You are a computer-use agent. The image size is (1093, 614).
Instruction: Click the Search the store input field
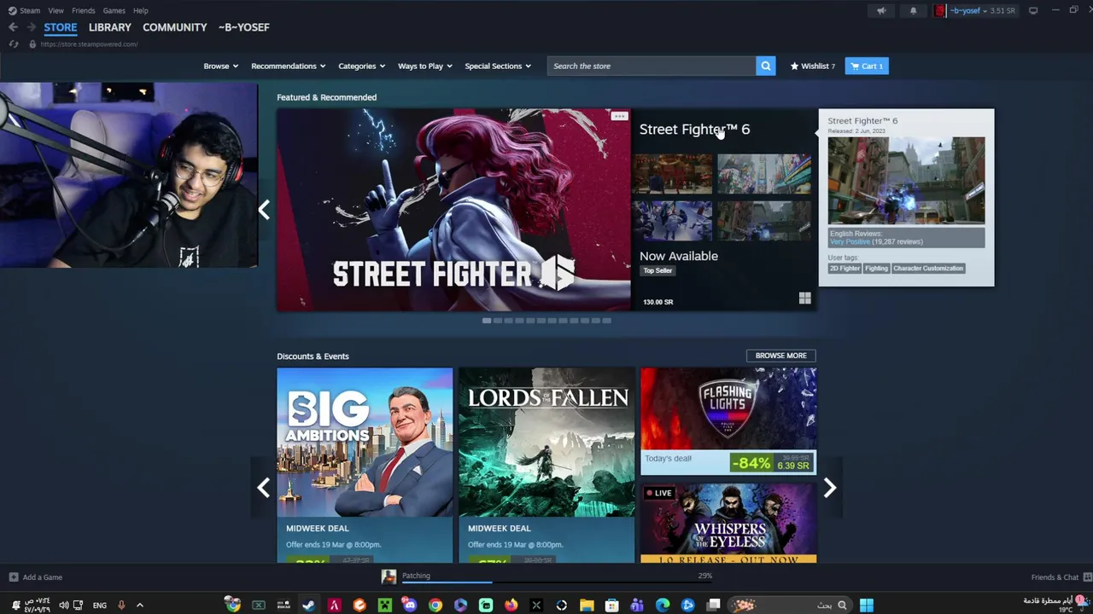[x=652, y=66]
